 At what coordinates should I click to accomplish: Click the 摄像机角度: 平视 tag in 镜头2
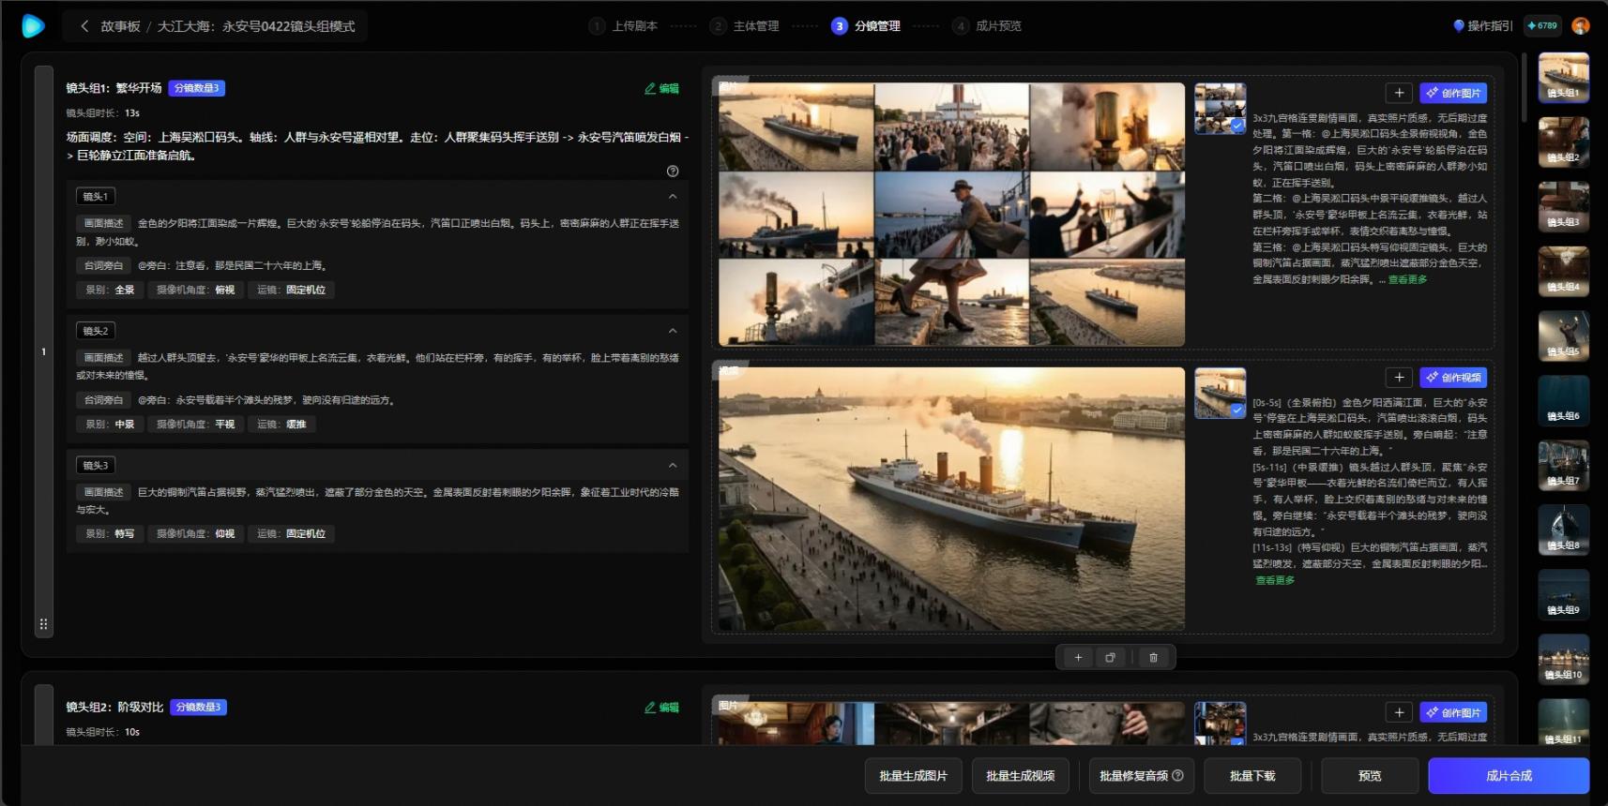(196, 425)
